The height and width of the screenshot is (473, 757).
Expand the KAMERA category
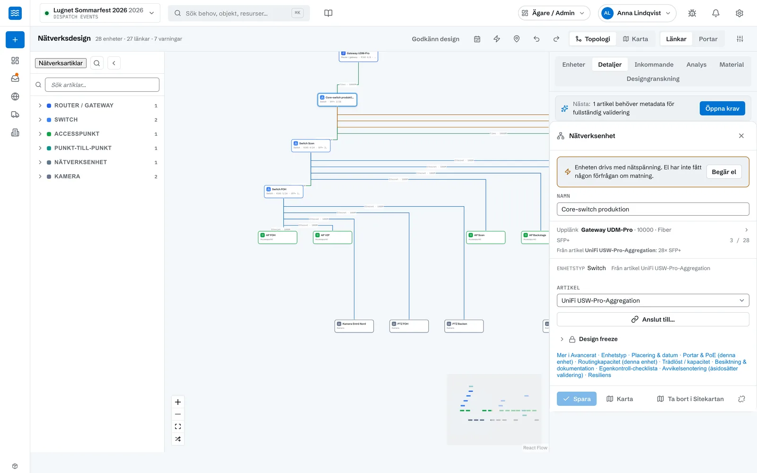coord(98,176)
